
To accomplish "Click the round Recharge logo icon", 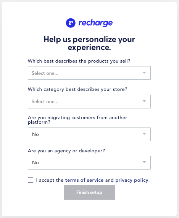I will click(71, 23).
